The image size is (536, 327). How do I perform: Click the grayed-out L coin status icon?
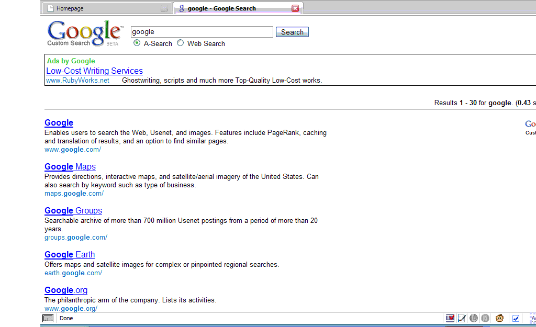(x=473, y=318)
